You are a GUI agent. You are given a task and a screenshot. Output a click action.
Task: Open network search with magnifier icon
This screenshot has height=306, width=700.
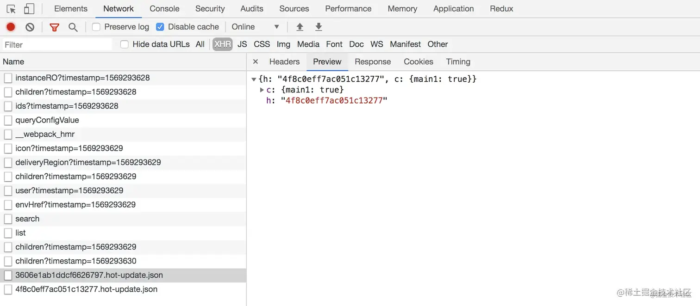tap(73, 27)
